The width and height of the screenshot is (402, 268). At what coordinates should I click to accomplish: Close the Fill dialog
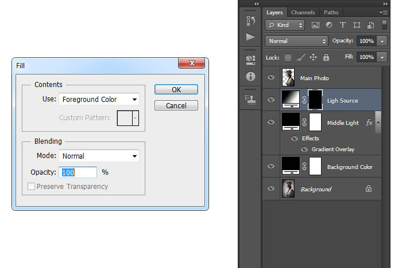click(x=191, y=63)
